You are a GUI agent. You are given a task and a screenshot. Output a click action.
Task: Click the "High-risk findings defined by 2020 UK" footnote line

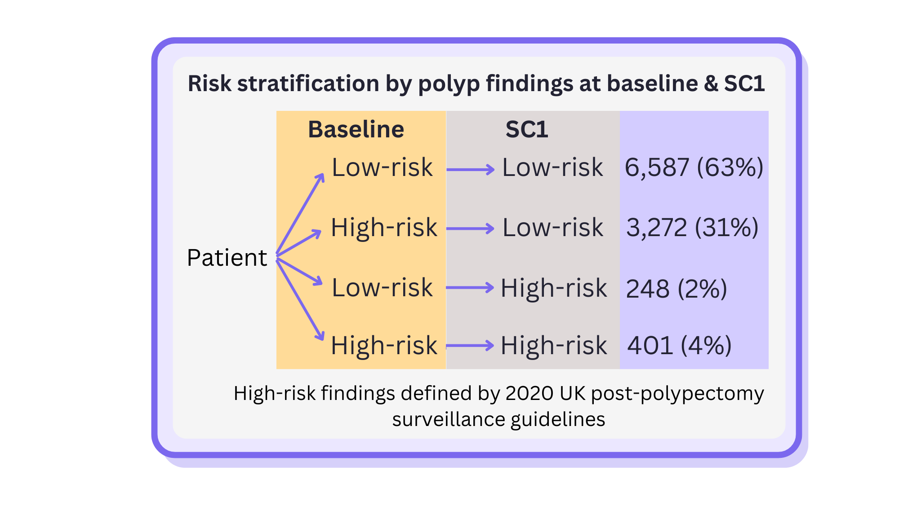(x=498, y=393)
